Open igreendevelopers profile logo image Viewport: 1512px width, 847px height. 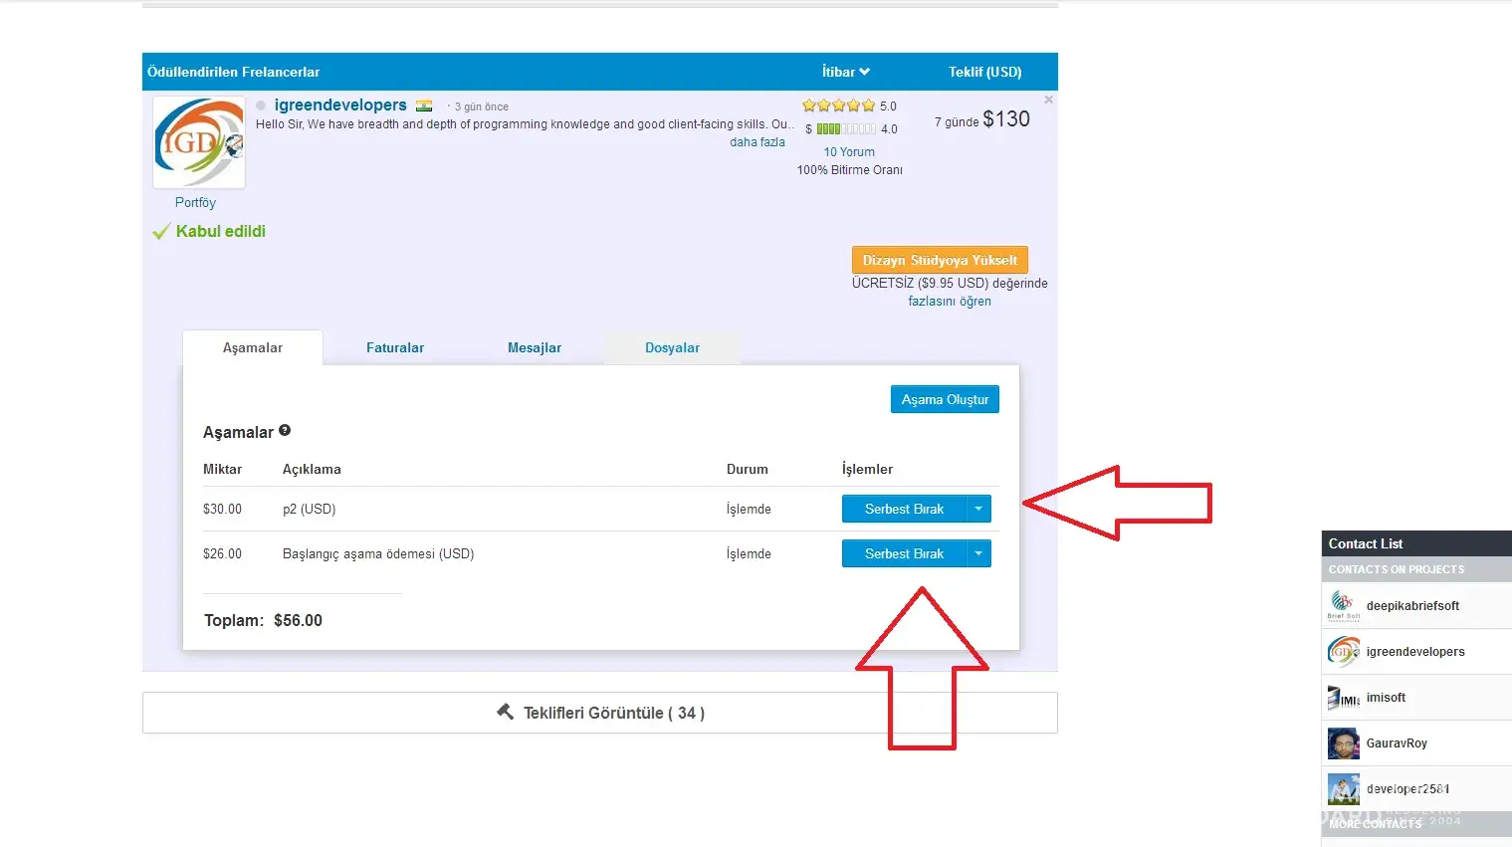pos(199,142)
